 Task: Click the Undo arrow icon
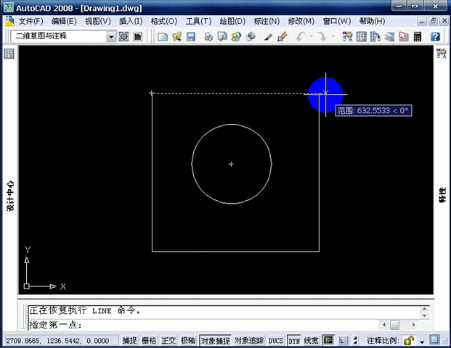tap(301, 36)
